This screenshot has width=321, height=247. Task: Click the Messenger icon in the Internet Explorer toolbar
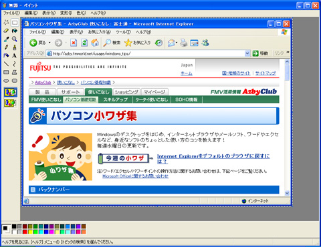[x=205, y=43]
